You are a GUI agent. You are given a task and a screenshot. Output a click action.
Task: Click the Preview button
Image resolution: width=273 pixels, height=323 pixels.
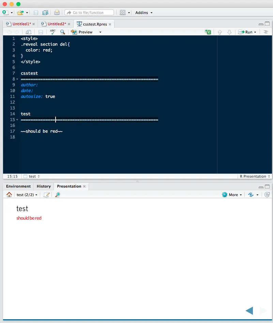tap(82, 32)
